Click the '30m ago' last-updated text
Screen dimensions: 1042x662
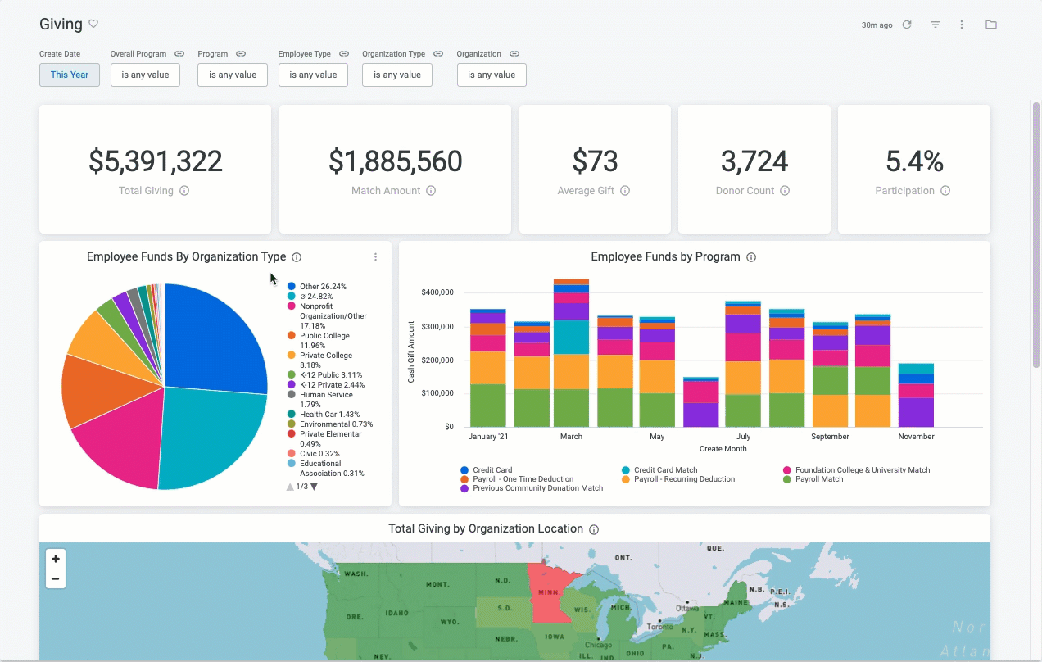click(877, 25)
